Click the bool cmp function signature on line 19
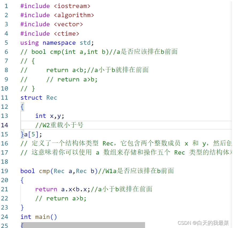233x228 pixels. pos(67,171)
